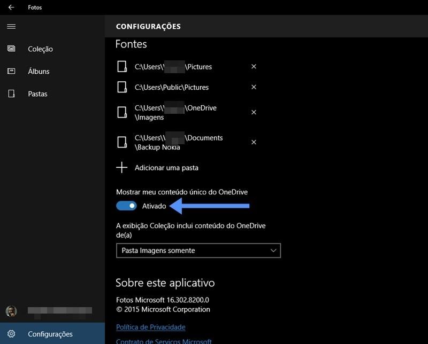Click the Backup Nokia folder icon
Screen dimensions: 428x344
pos(122,143)
